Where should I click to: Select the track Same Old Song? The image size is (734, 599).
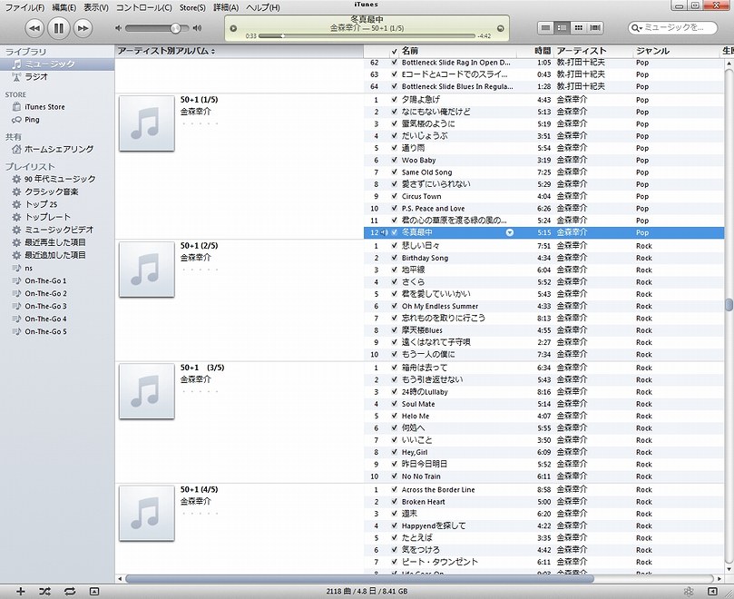[544, 172]
